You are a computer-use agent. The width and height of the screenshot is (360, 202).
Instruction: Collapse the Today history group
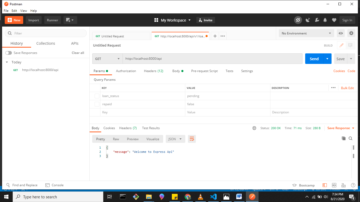[7, 62]
